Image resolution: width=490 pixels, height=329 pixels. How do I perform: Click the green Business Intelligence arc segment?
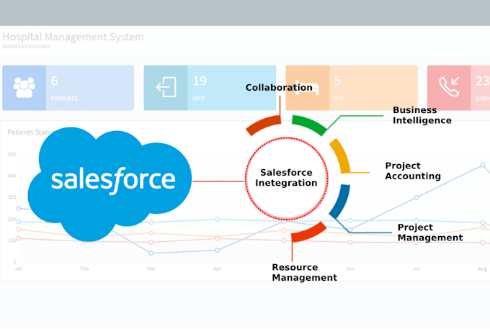pos(308,125)
